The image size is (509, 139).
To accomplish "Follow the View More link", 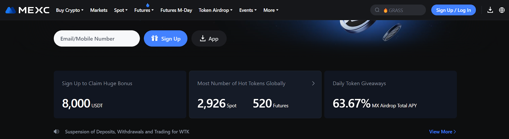I will point(442,132).
